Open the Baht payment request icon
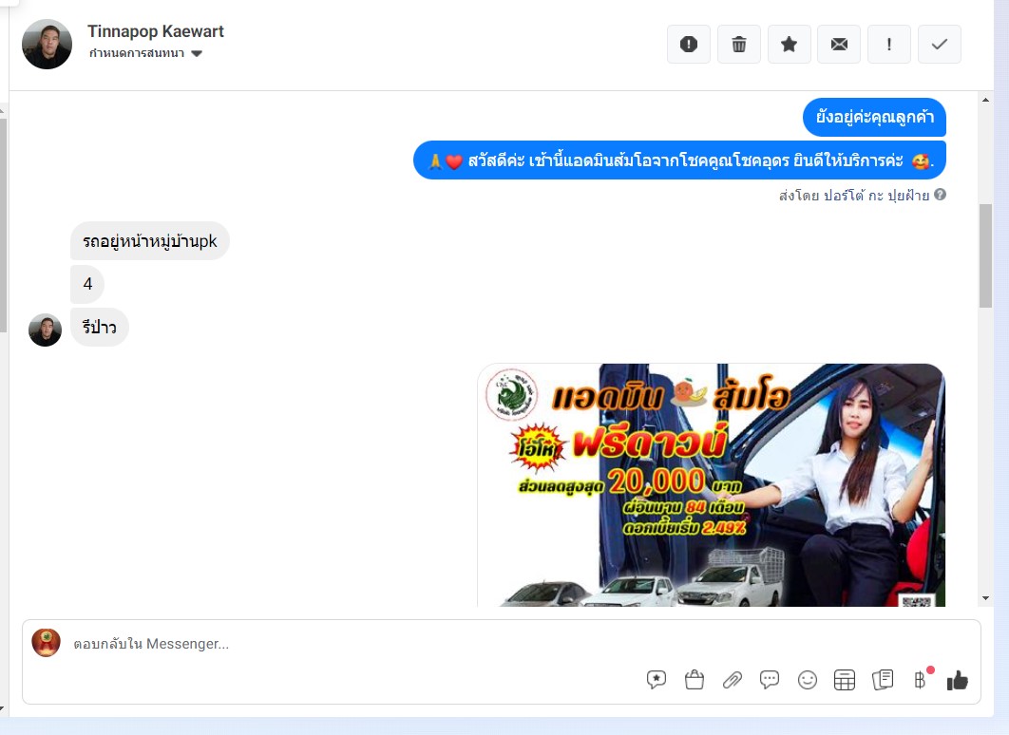The width and height of the screenshot is (1009, 735). [921, 680]
